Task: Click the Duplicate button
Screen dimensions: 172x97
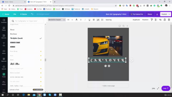Action: pos(136,20)
